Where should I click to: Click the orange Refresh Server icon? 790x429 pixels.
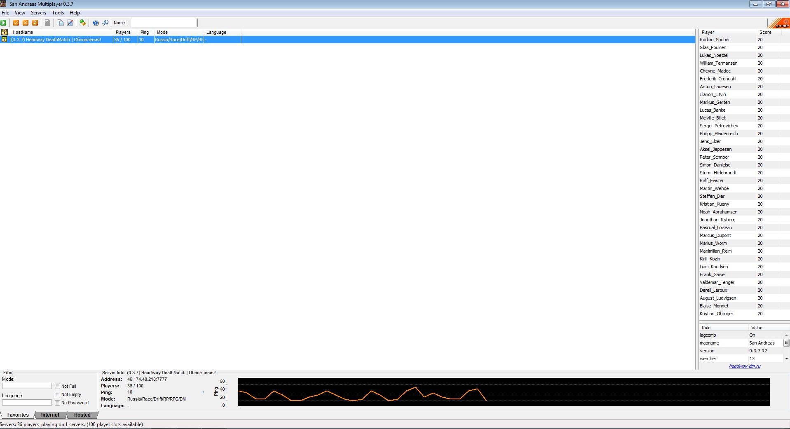tap(35, 23)
